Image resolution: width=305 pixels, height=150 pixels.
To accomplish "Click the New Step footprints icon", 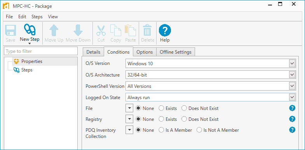I will 30,30.
